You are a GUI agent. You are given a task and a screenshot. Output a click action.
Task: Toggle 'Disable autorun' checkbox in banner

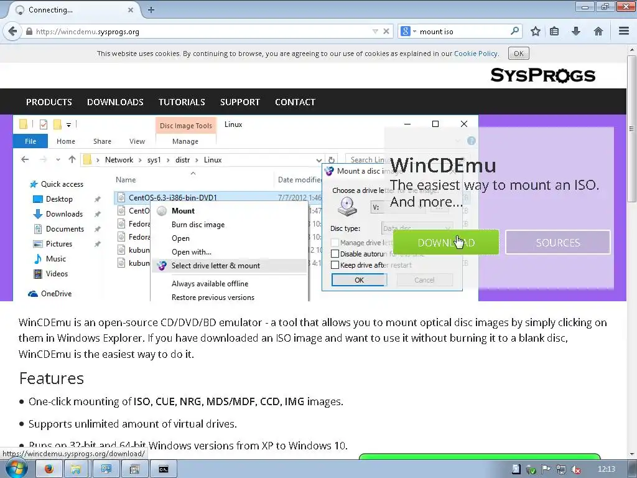tap(335, 254)
